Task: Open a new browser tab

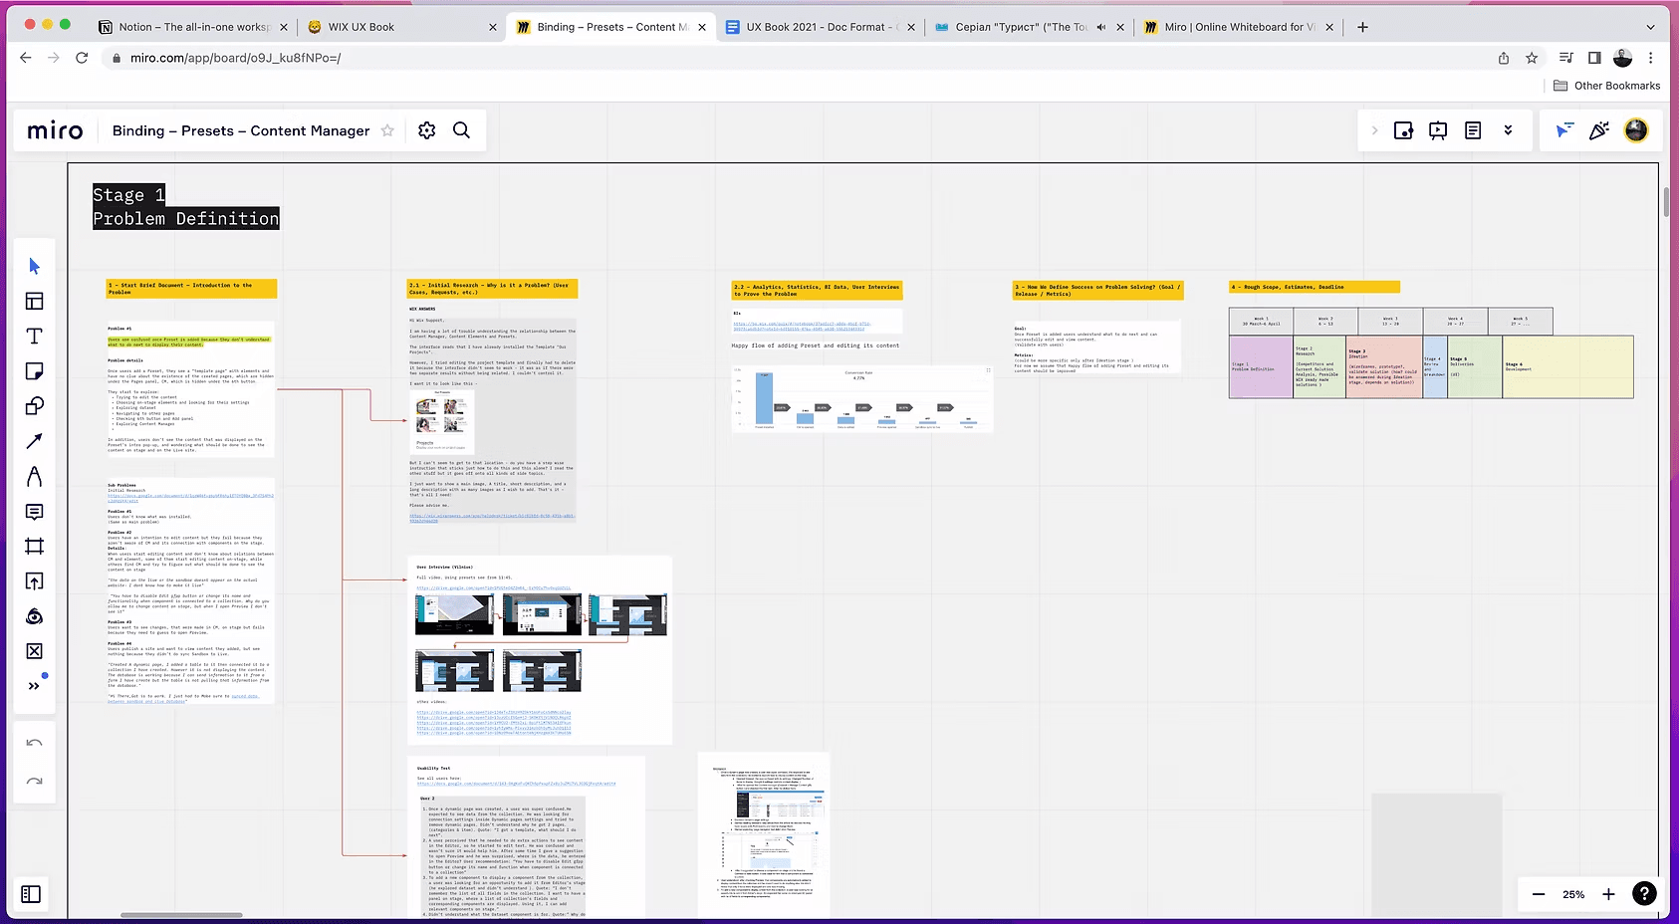Action: coord(1362,27)
